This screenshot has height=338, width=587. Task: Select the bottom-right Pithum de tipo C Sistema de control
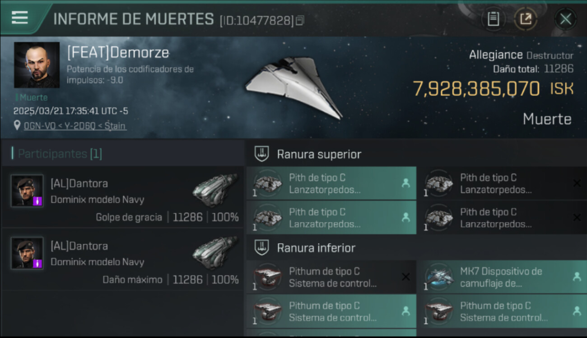pos(502,311)
